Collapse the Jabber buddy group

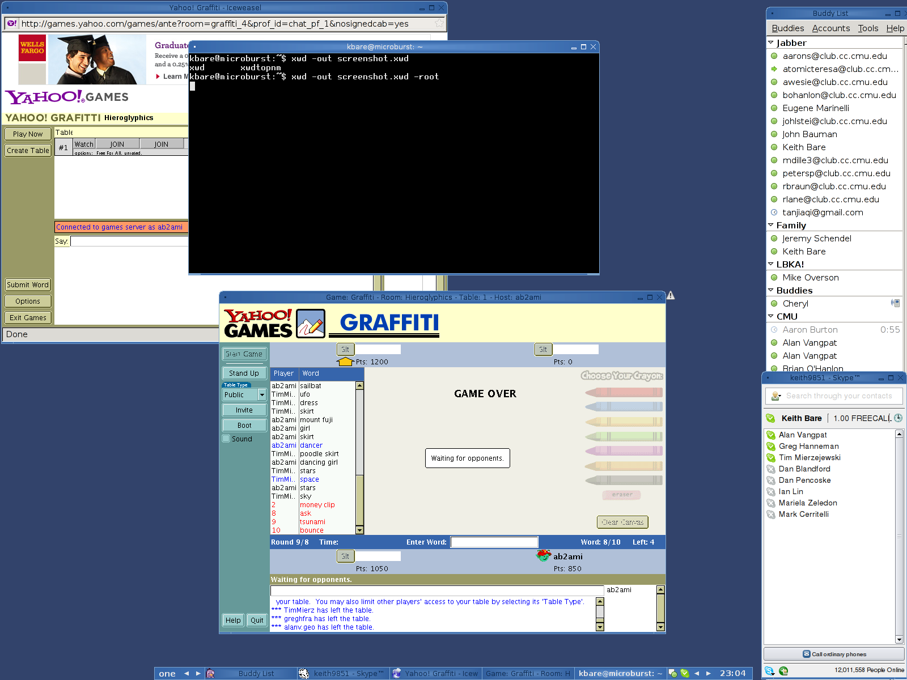coord(771,42)
